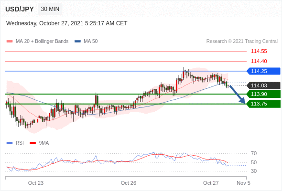The image size is (282, 191).
Task: Click the Oct 27 date axis label
Action: [211, 183]
